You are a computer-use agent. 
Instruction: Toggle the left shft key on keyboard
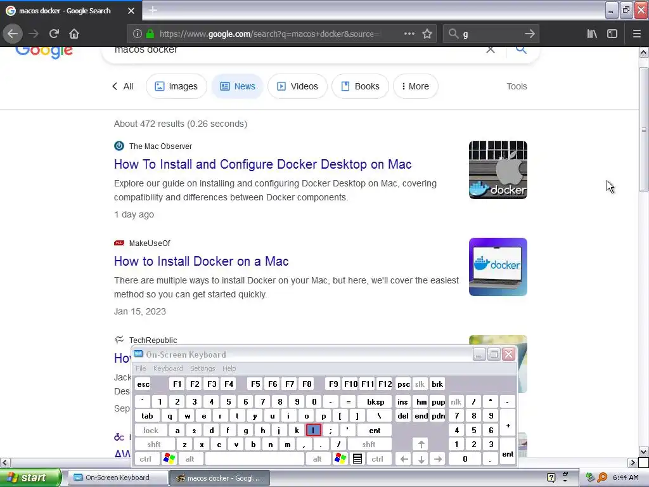[x=154, y=445]
